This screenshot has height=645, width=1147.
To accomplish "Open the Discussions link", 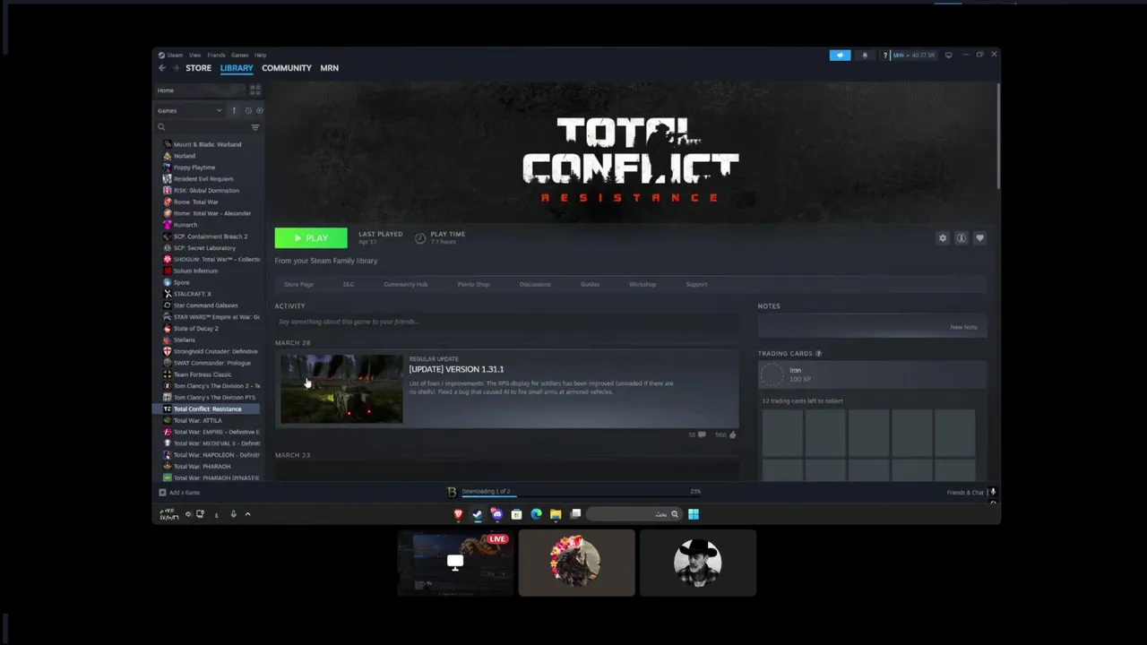I will point(535,285).
